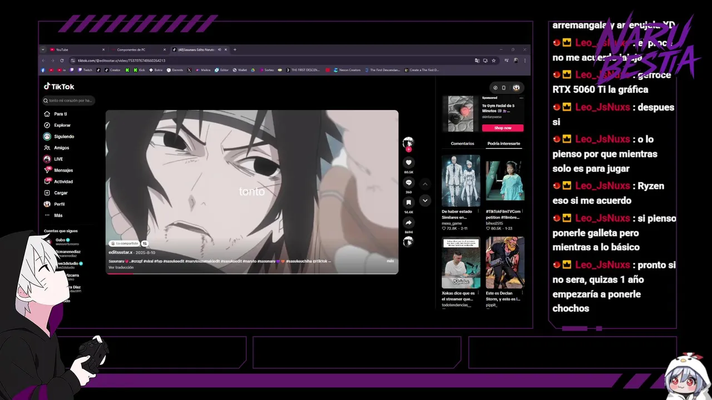Go to the previous video
This screenshot has height=400, width=712.
pyautogui.click(x=425, y=184)
